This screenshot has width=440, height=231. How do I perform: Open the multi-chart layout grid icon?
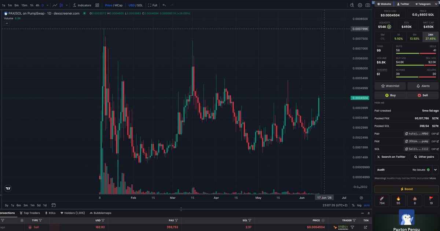click(x=97, y=5)
